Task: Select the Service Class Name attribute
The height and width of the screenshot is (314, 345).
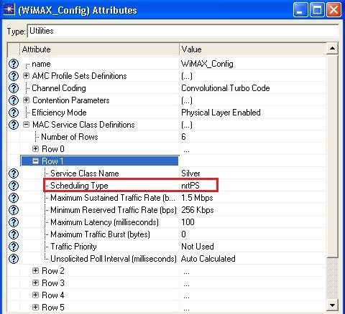Action: tap(85, 173)
